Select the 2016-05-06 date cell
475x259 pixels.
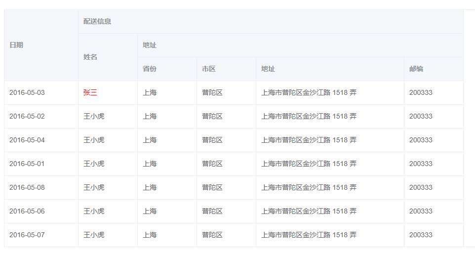click(27, 211)
